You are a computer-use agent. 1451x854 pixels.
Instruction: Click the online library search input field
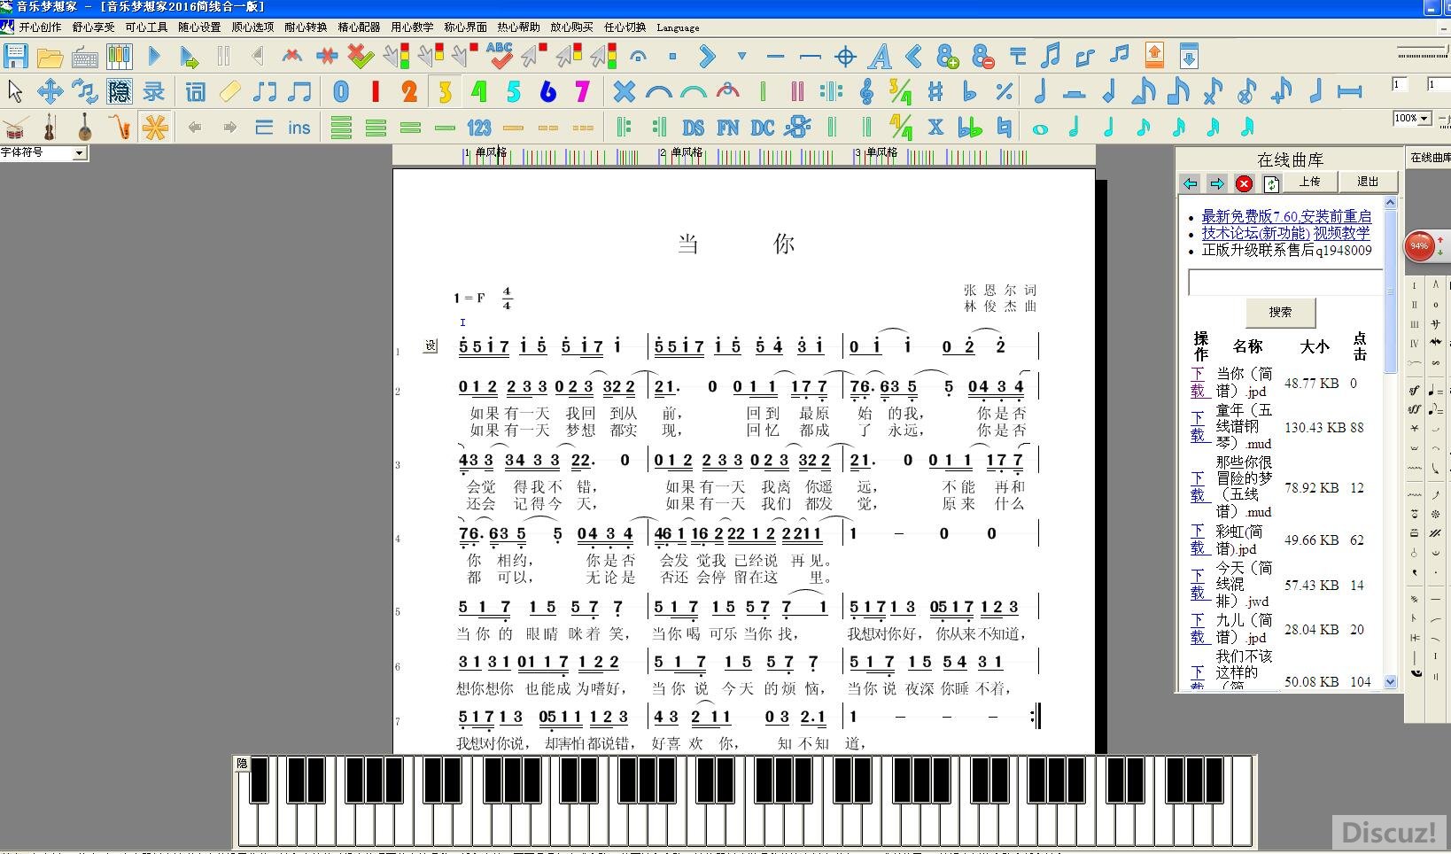click(x=1284, y=283)
